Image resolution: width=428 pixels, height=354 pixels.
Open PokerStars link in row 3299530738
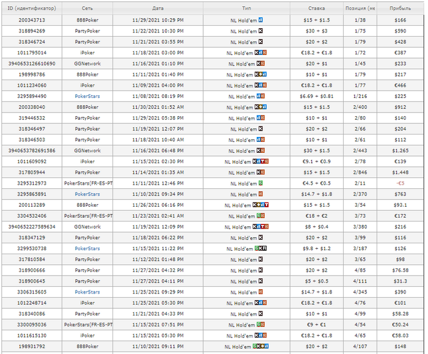(87, 249)
